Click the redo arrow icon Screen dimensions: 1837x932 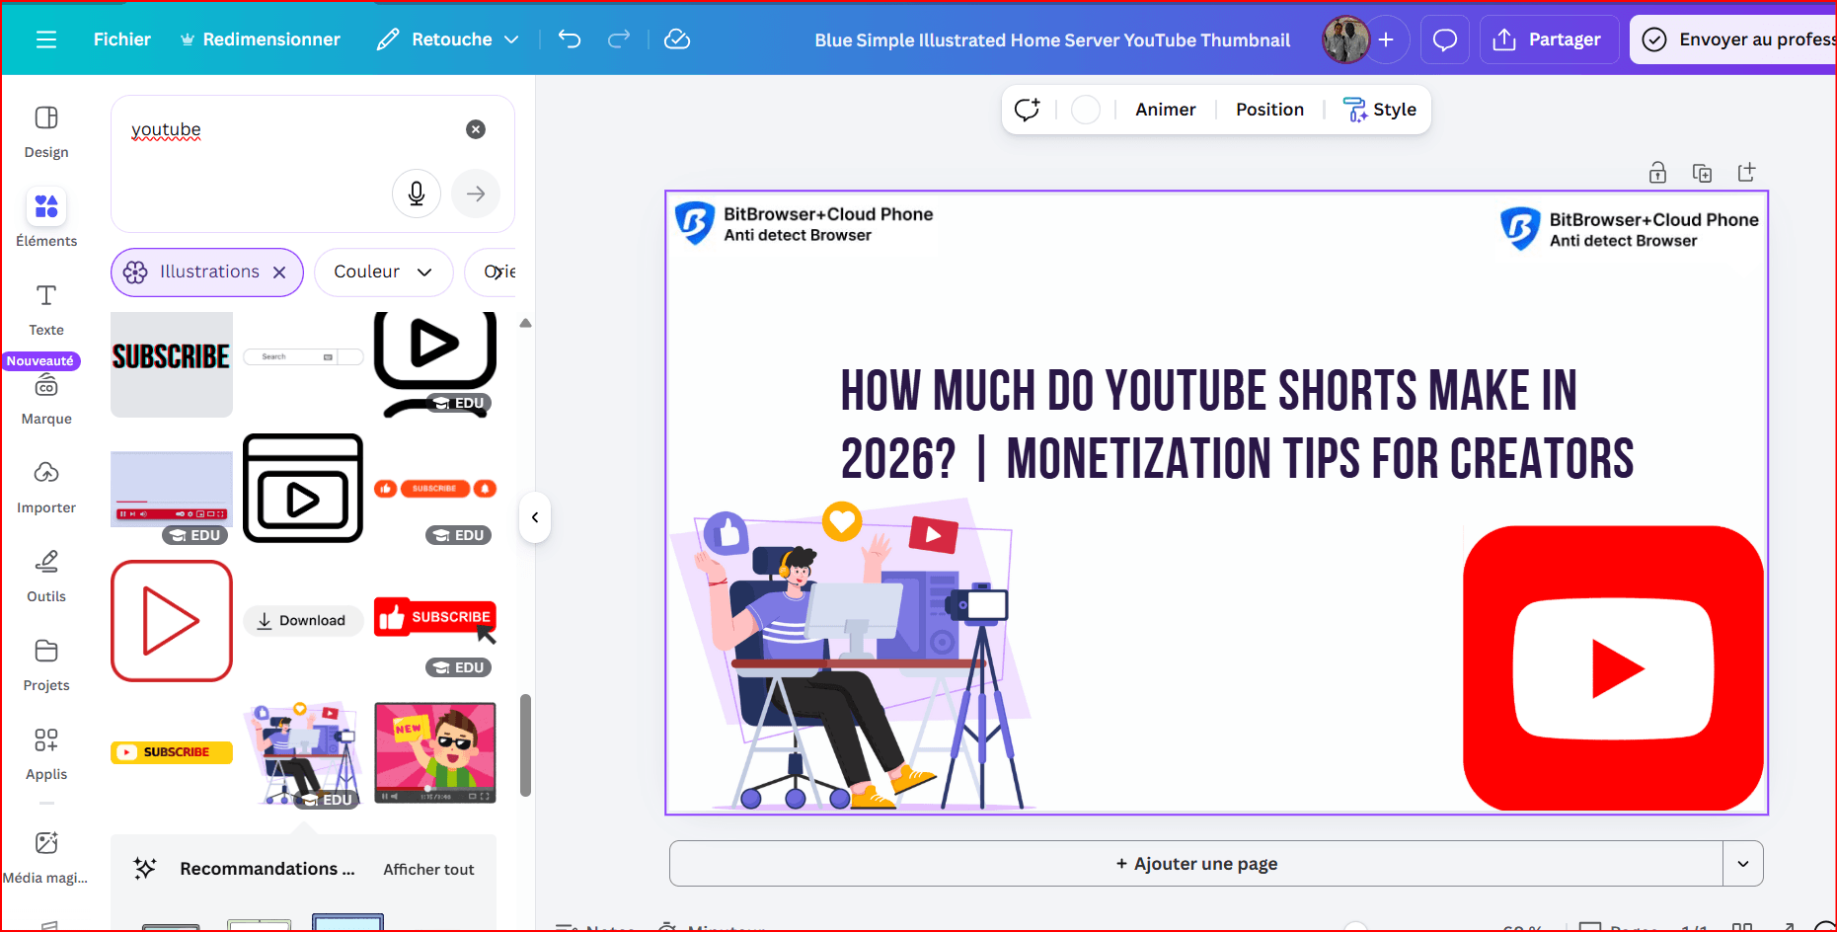619,39
